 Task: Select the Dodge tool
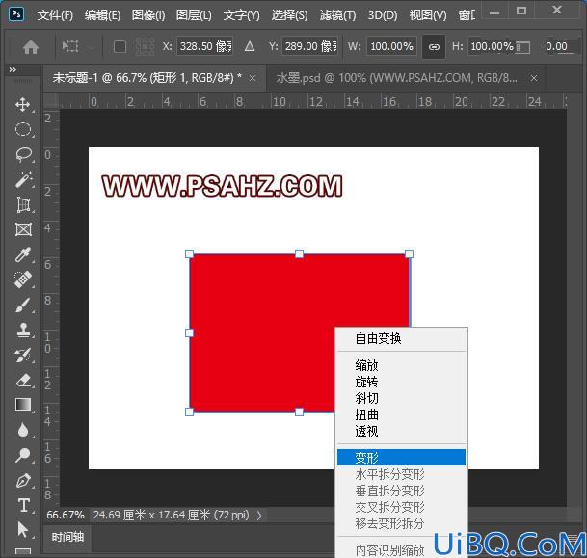pyautogui.click(x=23, y=455)
